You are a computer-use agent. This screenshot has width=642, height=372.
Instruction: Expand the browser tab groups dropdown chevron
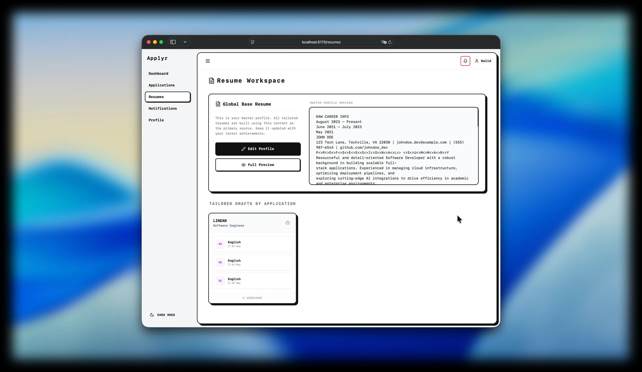click(185, 42)
